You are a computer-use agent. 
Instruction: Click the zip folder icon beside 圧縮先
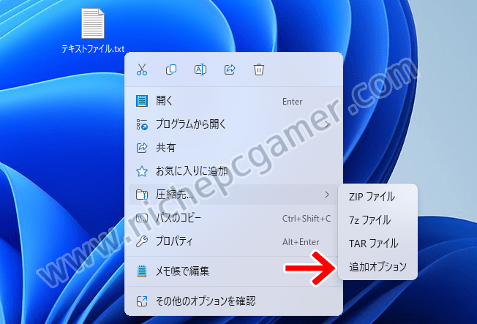(142, 195)
